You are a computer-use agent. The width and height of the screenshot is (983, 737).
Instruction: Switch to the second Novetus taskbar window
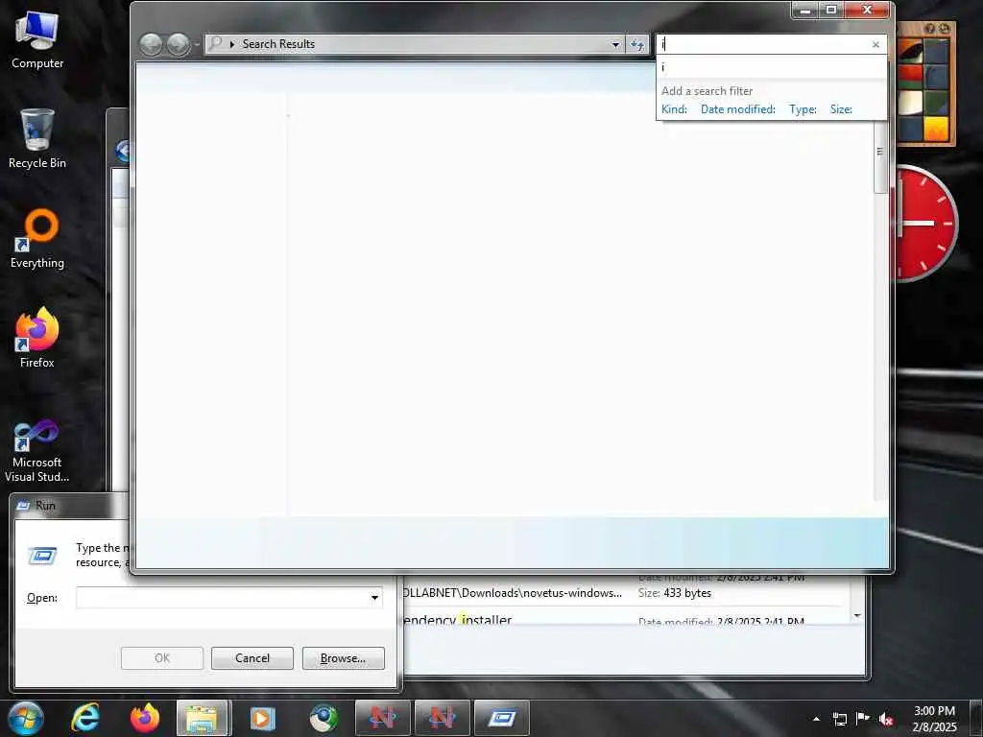click(442, 718)
